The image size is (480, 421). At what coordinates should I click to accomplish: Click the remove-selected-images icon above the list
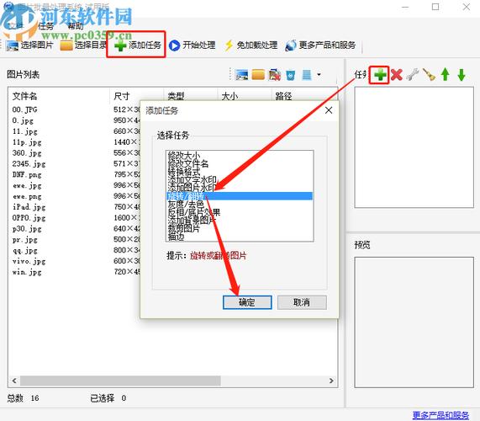(275, 74)
